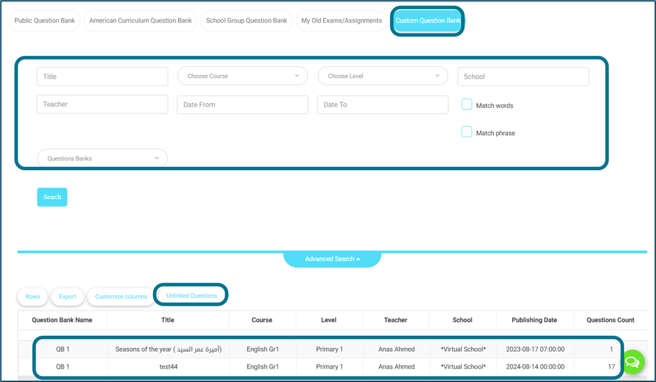The image size is (656, 382).
Task: Select School Group Question Bank tab
Action: point(247,21)
